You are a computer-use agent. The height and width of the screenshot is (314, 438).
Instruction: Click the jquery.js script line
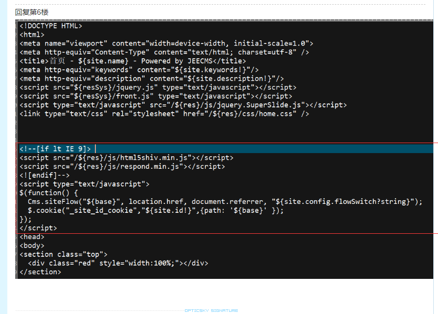point(158,88)
